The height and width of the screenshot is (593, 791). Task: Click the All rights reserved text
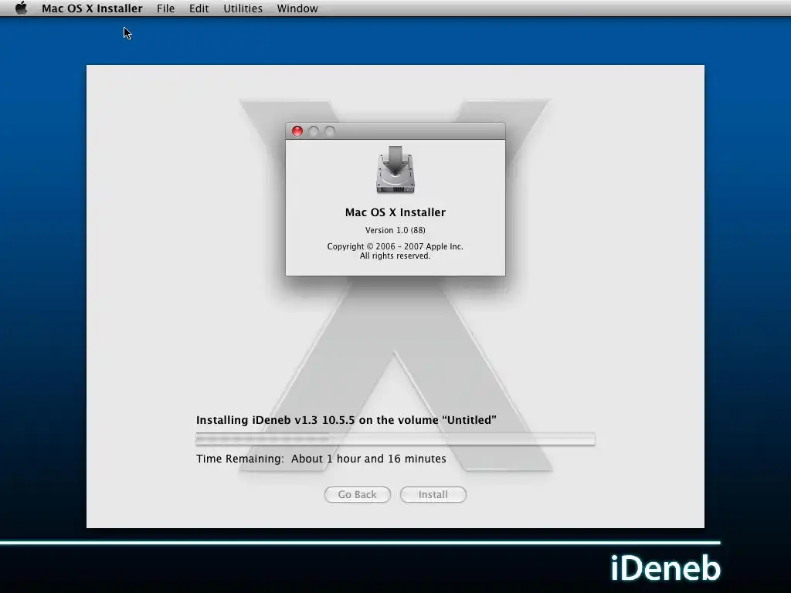pos(395,256)
